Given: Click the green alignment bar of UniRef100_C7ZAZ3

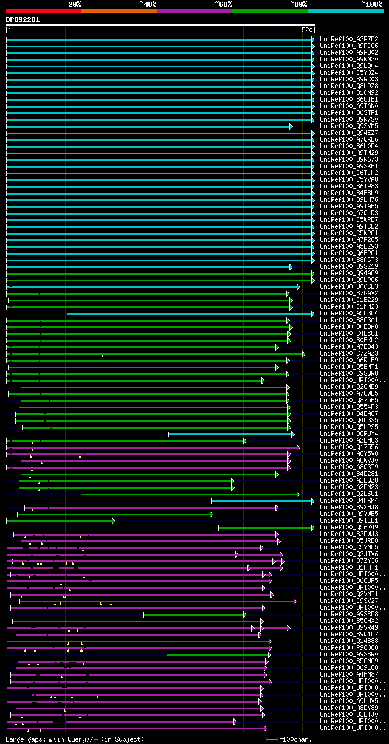Looking at the screenshot, I should (x=156, y=354).
